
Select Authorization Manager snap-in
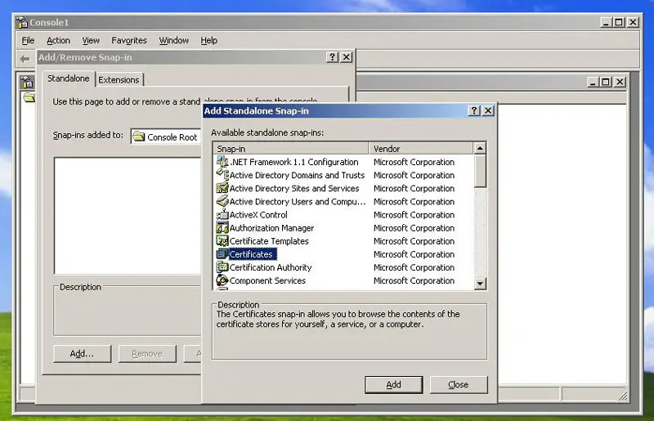(271, 228)
